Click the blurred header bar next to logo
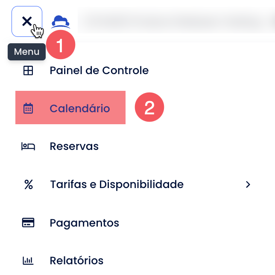 click(x=176, y=21)
